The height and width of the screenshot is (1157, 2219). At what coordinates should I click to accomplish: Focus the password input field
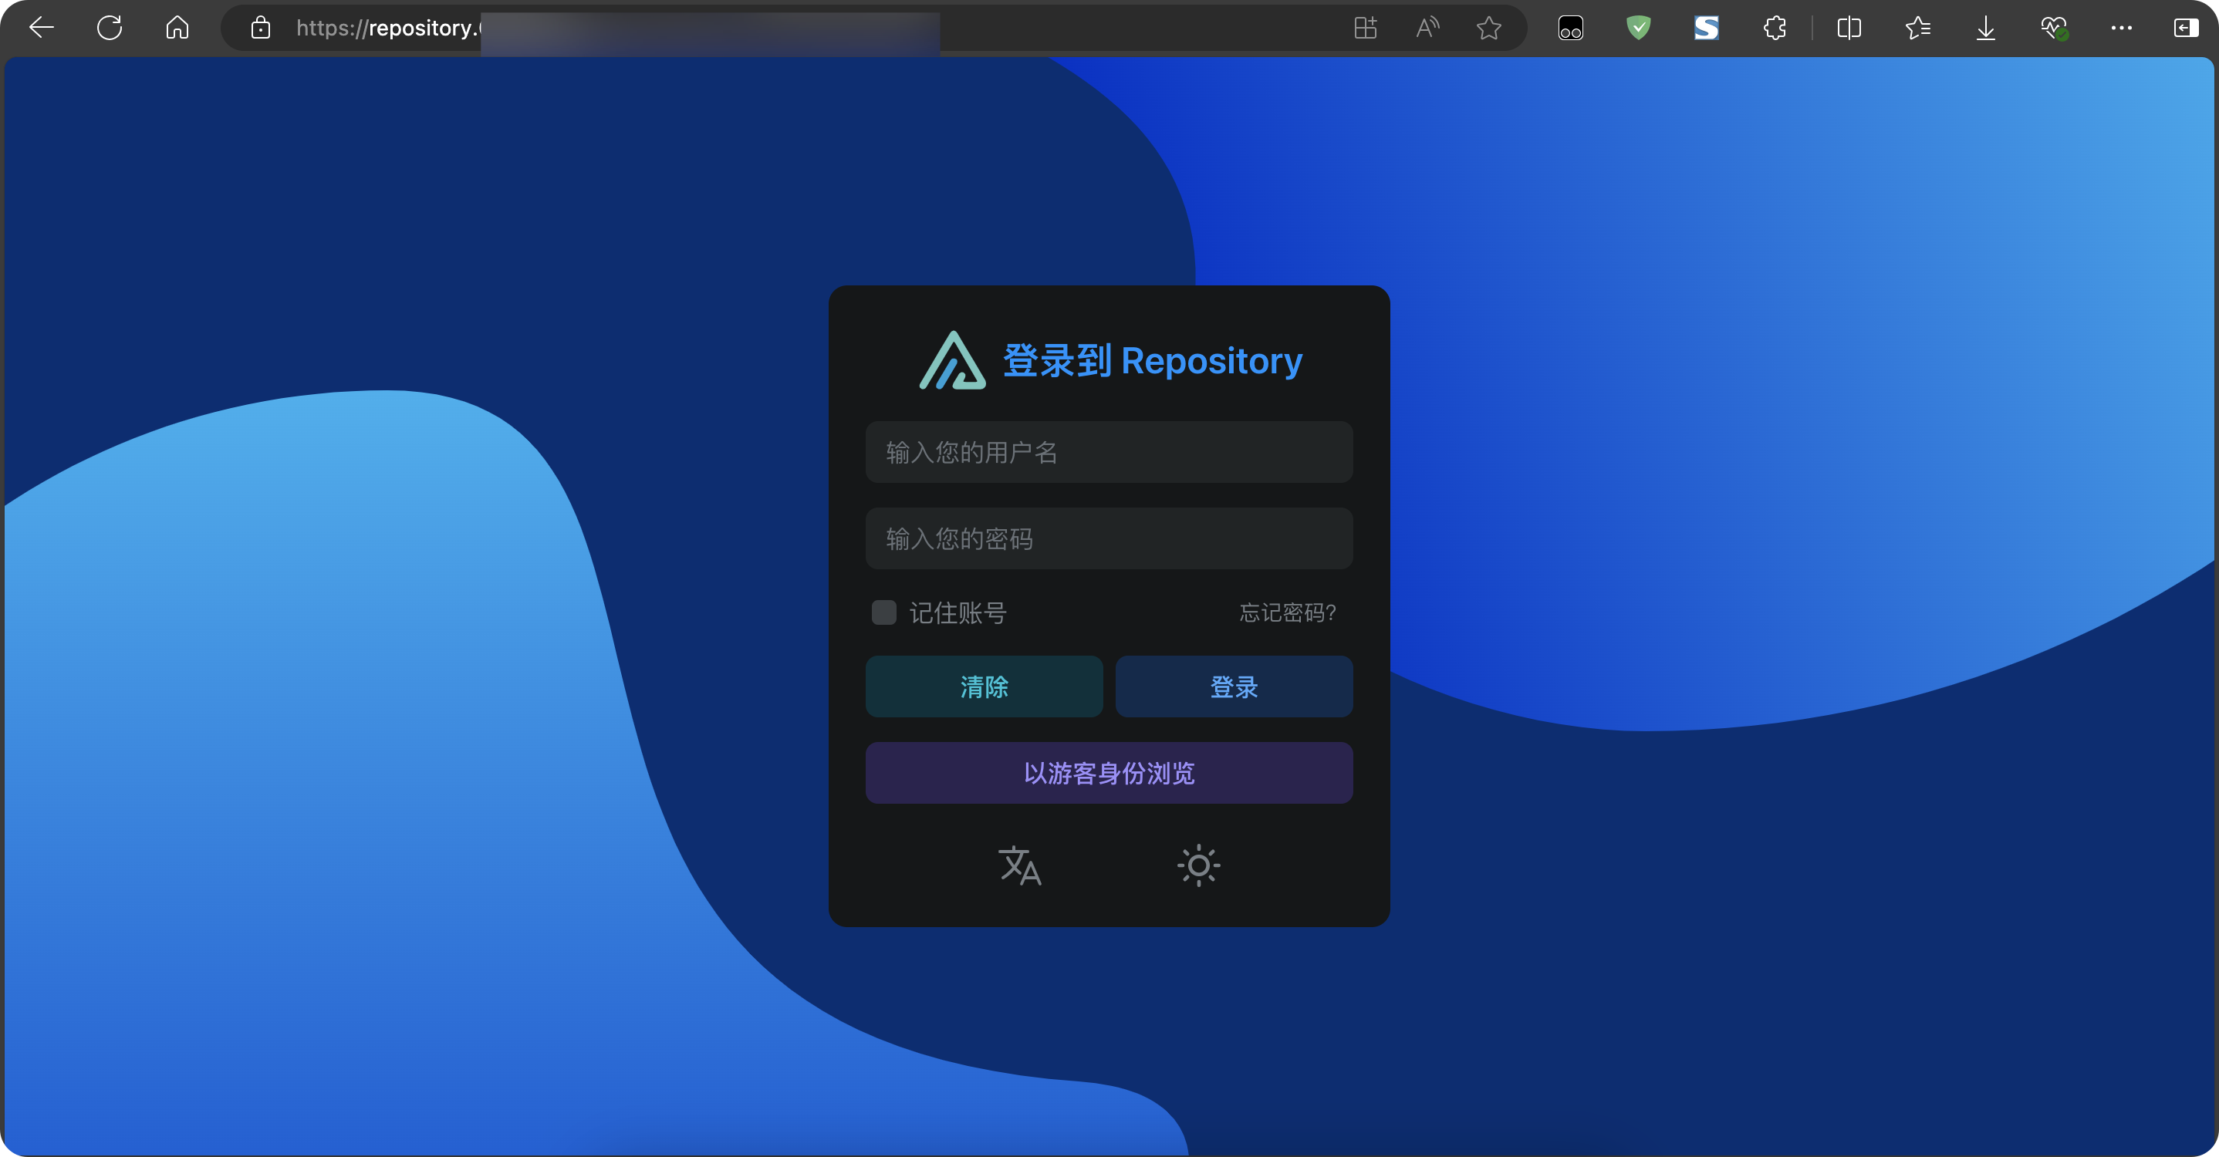click(x=1109, y=538)
